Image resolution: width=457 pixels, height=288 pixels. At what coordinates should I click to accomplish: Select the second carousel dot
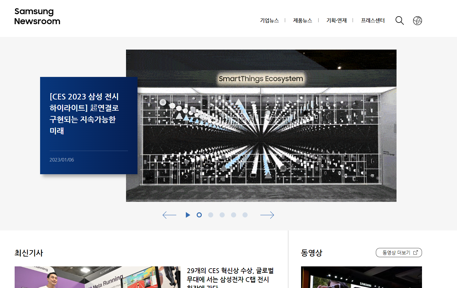click(211, 215)
